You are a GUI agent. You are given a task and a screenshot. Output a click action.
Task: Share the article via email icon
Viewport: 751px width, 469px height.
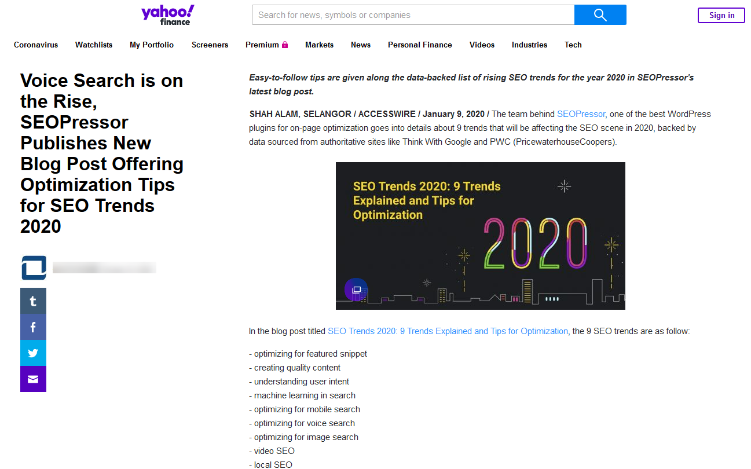coord(33,379)
